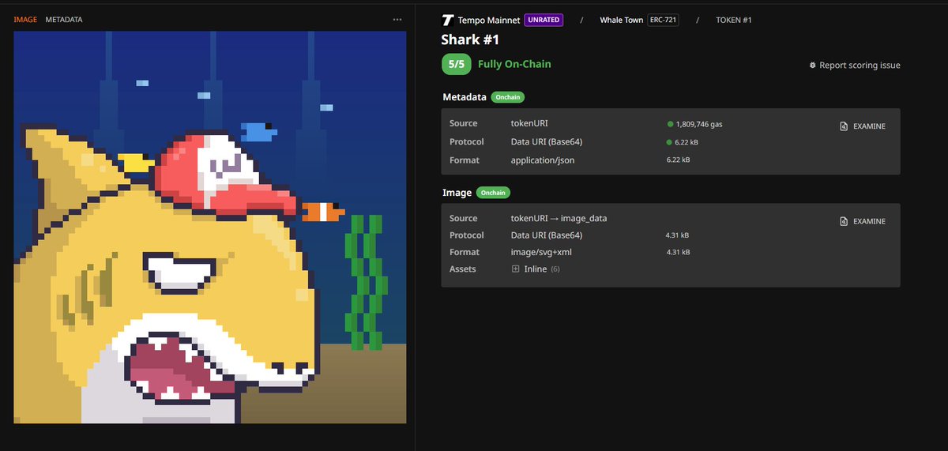Screen dimensions: 948x451
Task: Open the Whale Town collection breadcrumb
Action: [x=622, y=20]
